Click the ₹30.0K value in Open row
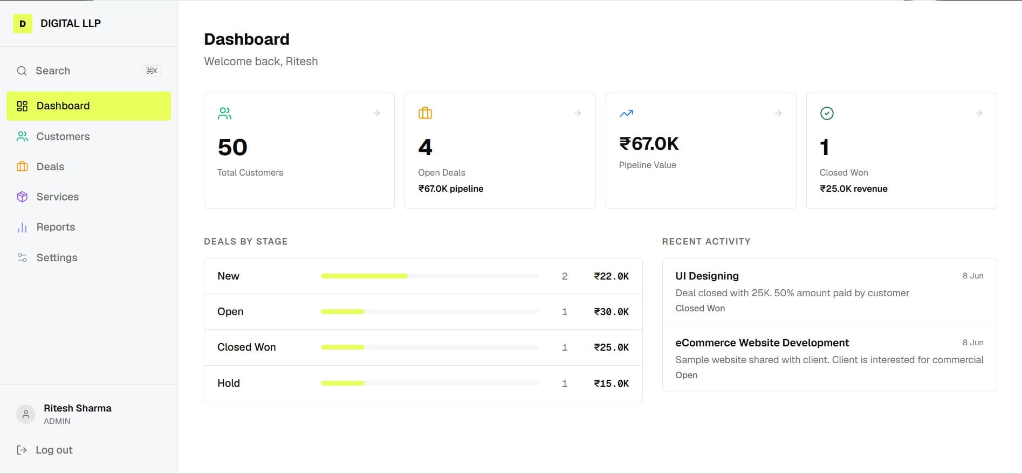The height and width of the screenshot is (474, 1022). tap(612, 312)
